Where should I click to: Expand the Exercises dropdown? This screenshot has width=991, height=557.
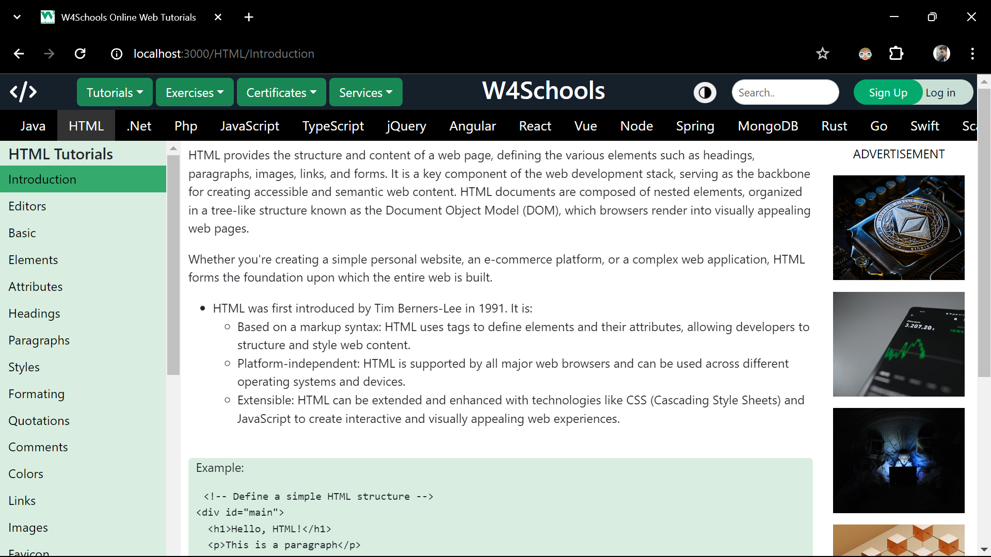click(x=195, y=92)
